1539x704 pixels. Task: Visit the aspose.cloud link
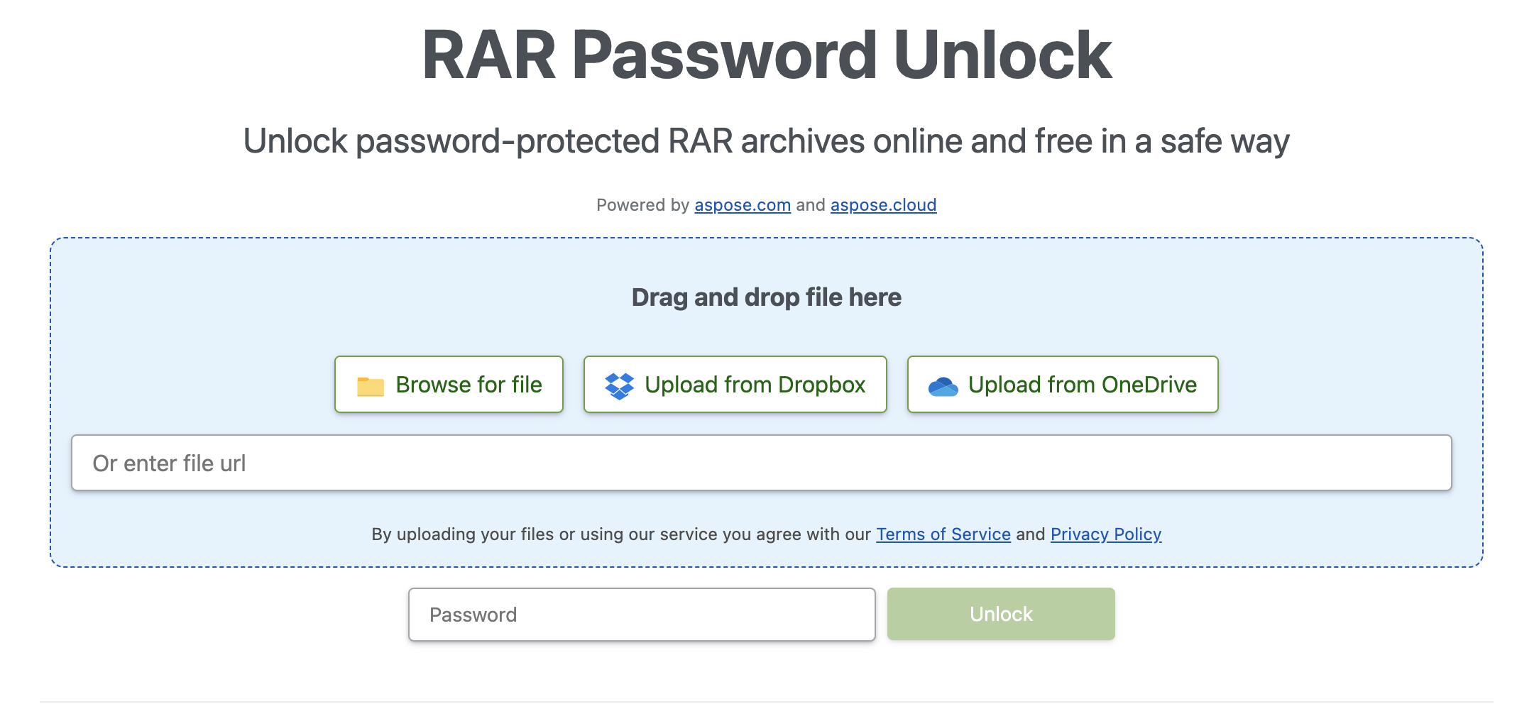point(883,205)
